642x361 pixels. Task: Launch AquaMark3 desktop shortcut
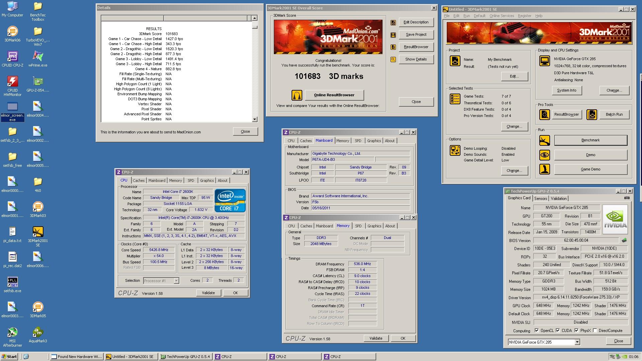coord(38,335)
